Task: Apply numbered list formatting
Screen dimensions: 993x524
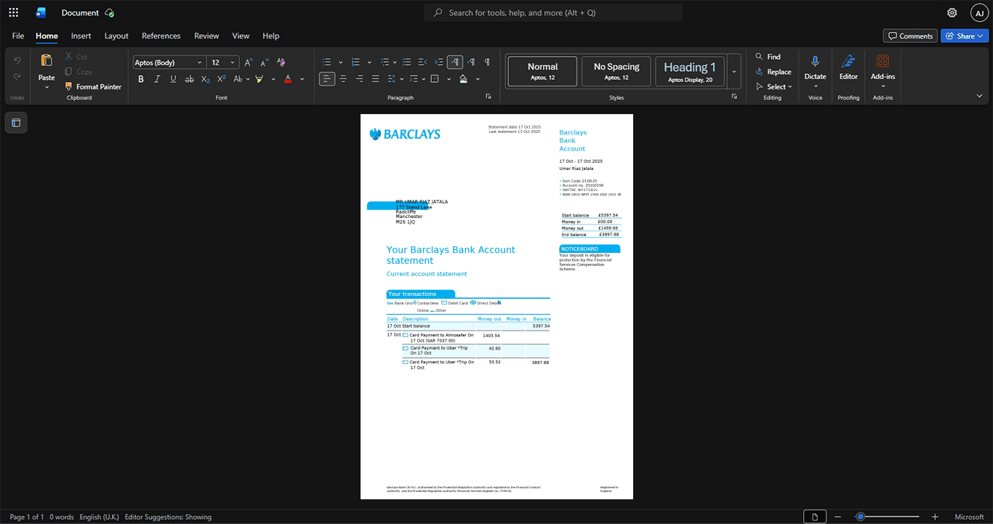Action: [x=355, y=63]
